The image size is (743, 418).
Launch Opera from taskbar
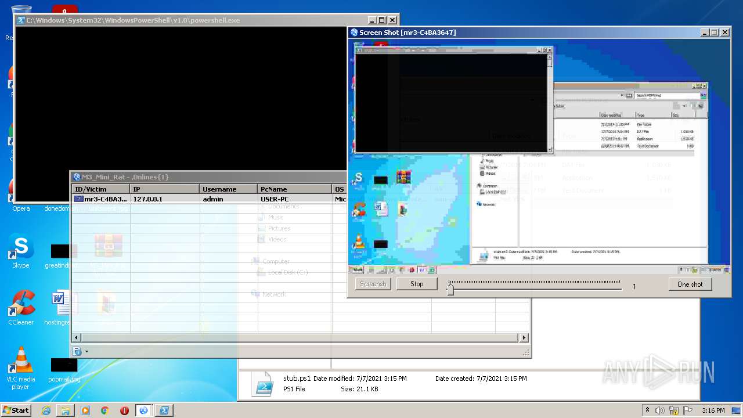124,410
